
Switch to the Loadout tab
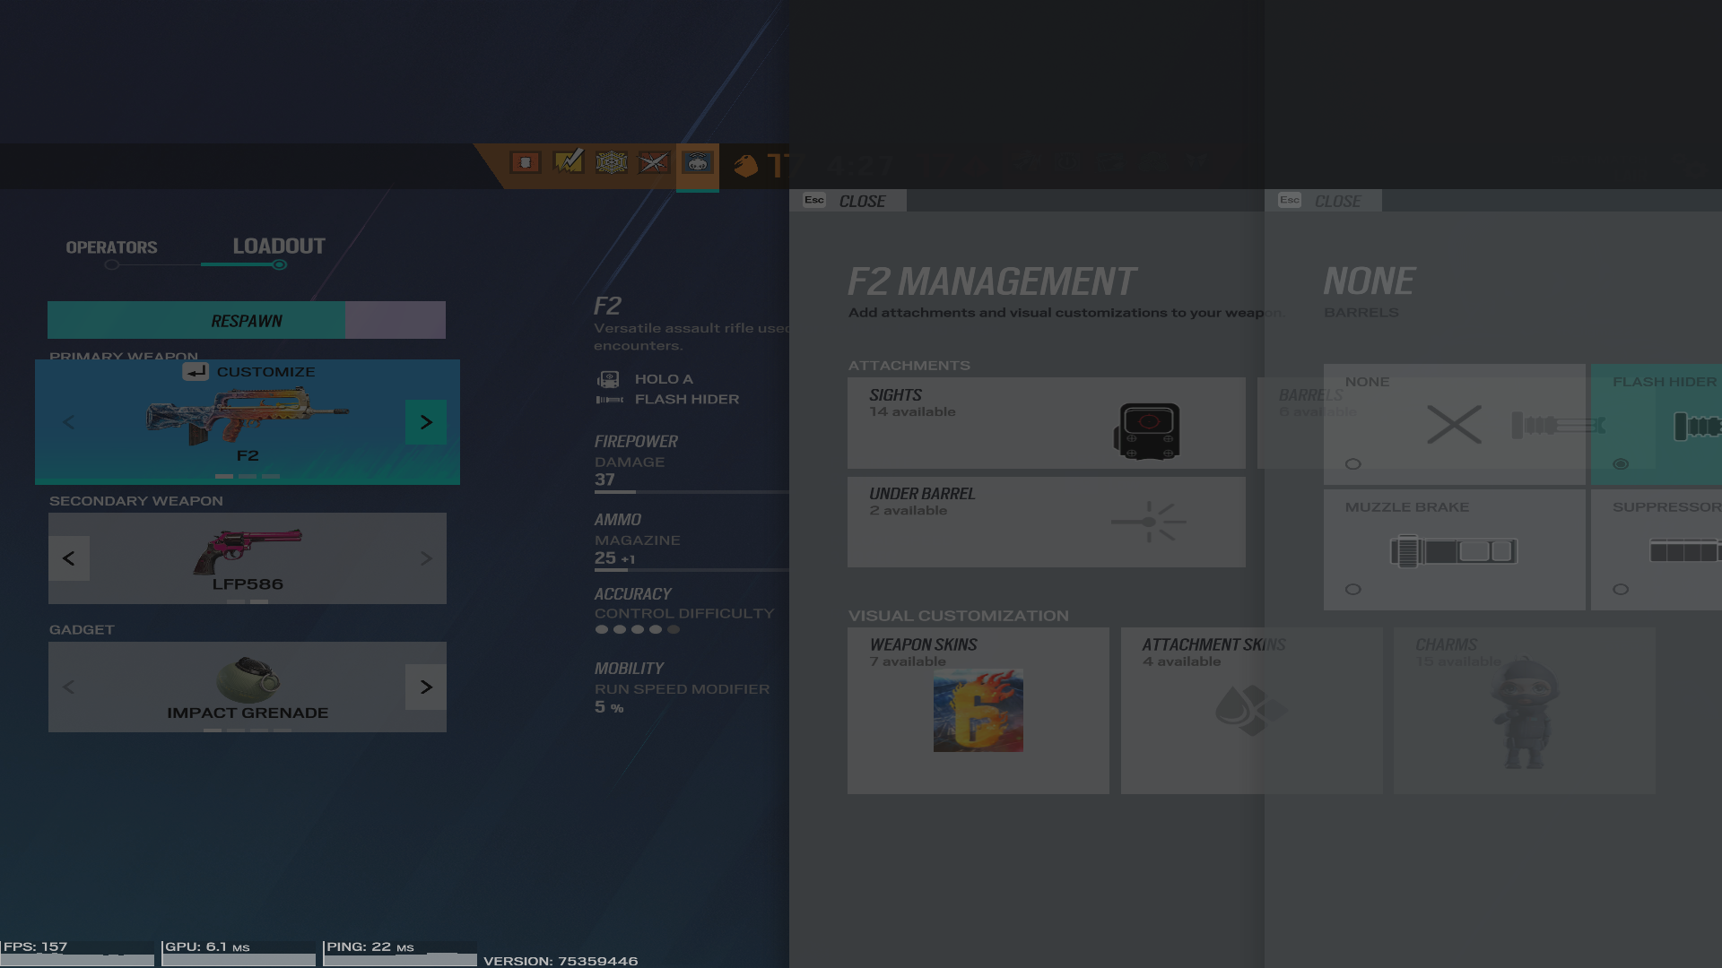279,246
